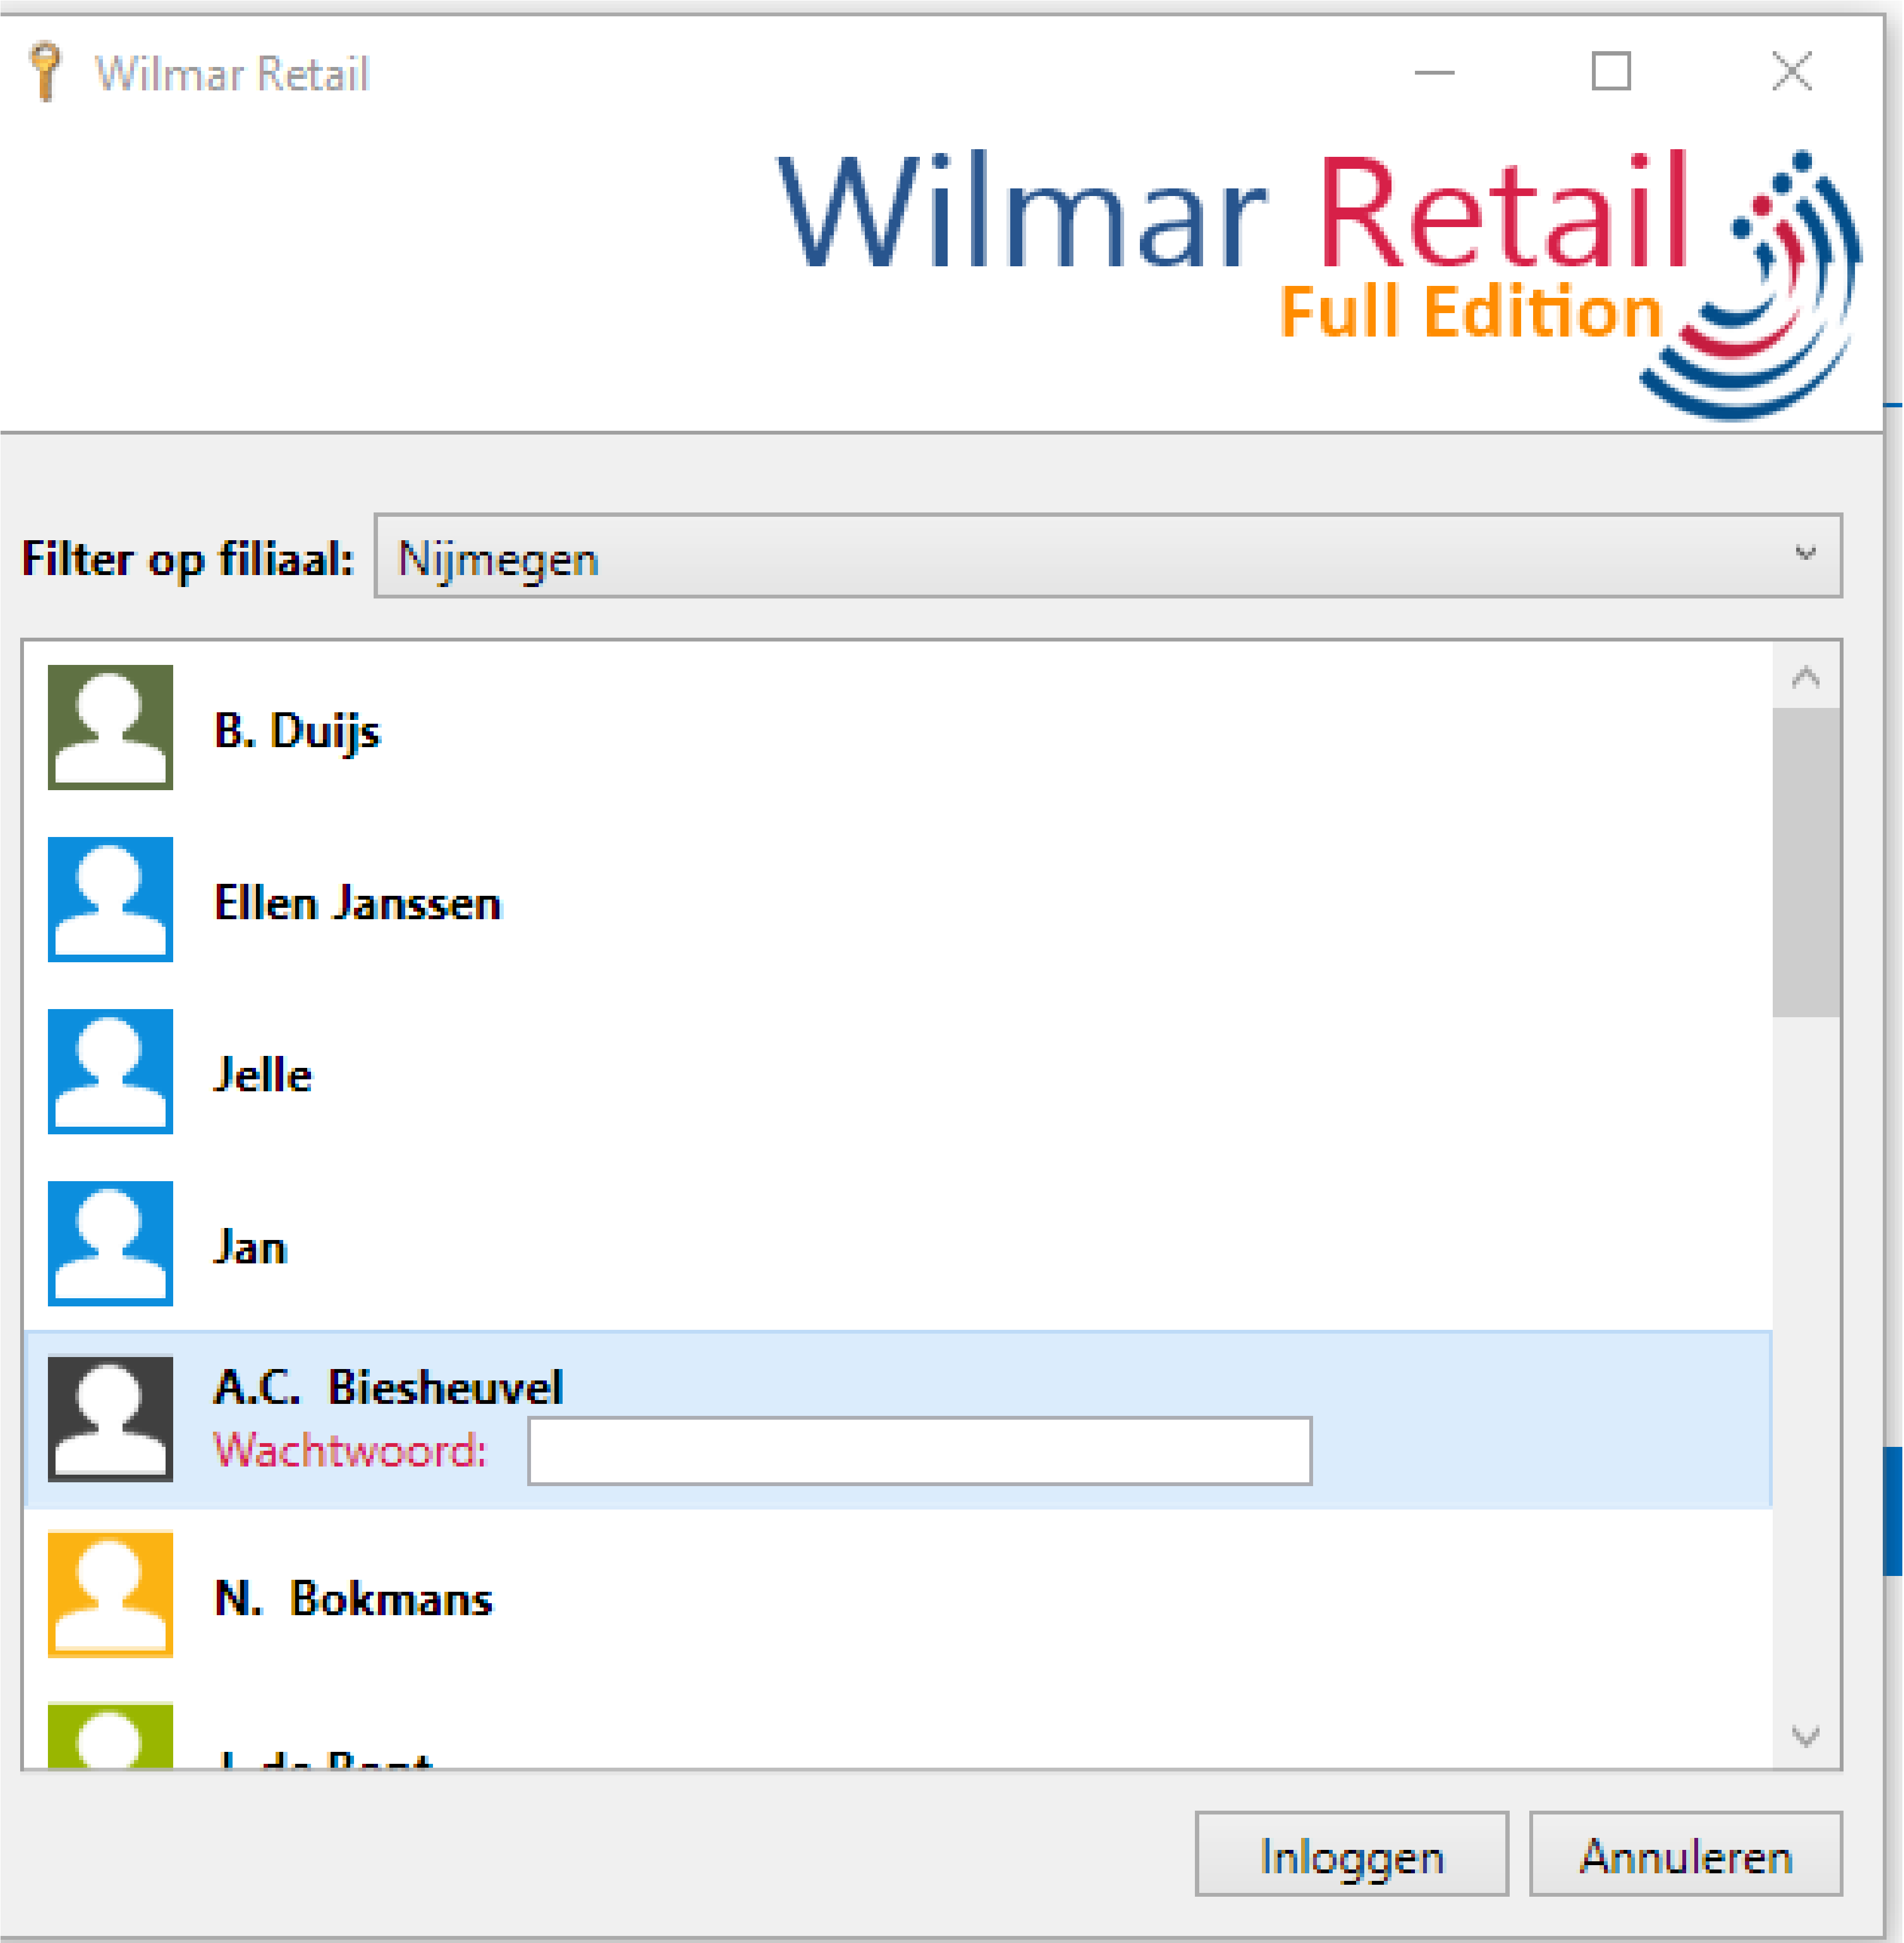Select the name N. Bokmans

click(x=353, y=1598)
